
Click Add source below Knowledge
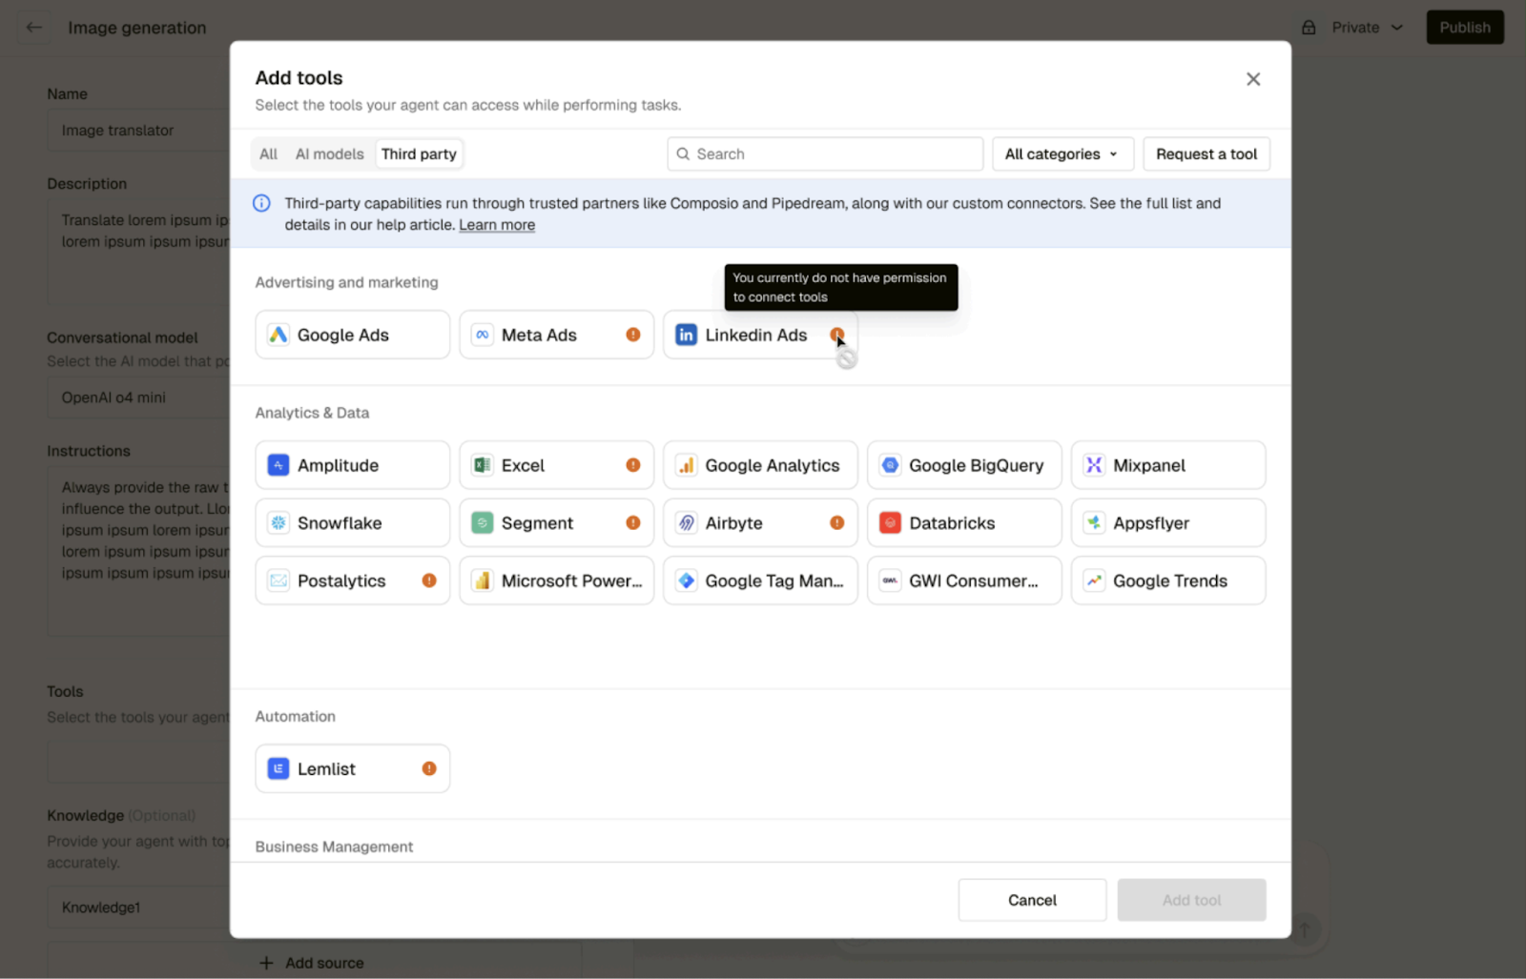(312, 963)
